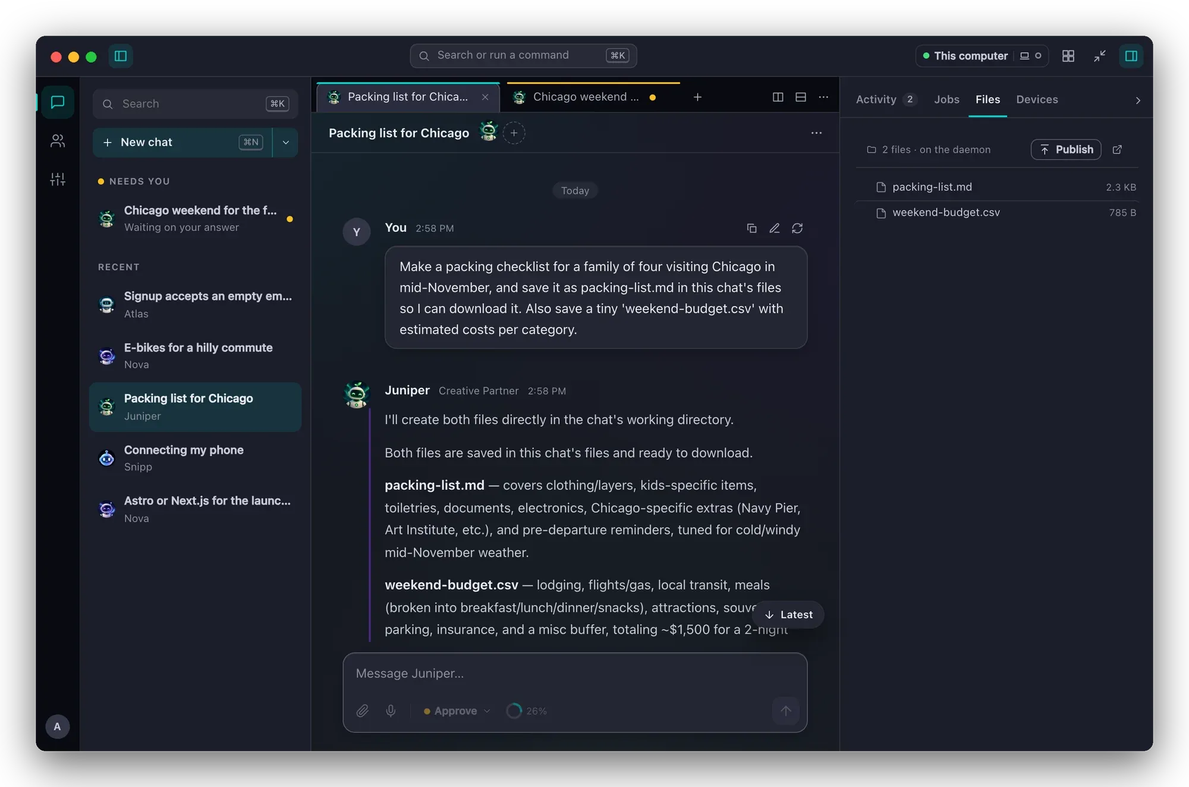Send the message with the arrow button
Screen dimensions: 1189x787
pos(786,711)
